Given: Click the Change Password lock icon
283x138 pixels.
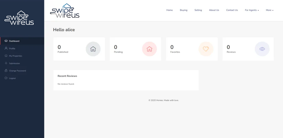Looking at the screenshot, I should pyautogui.click(x=6, y=71).
